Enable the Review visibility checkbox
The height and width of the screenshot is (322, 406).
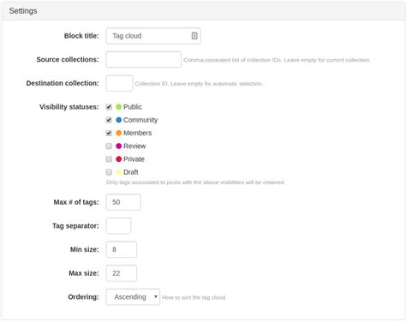click(x=109, y=146)
